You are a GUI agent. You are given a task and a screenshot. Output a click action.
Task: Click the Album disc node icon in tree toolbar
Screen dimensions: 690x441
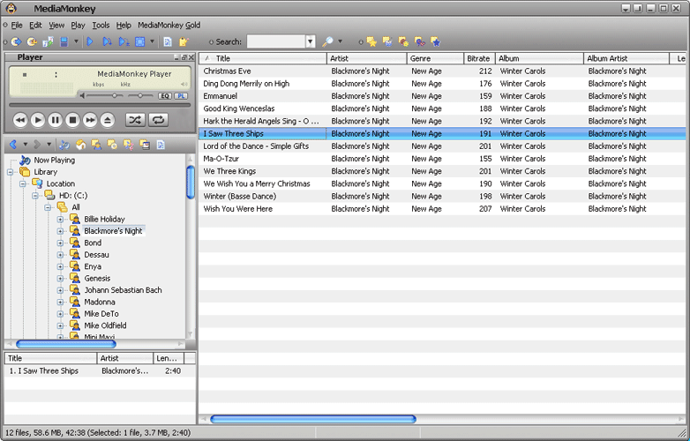[x=112, y=145]
